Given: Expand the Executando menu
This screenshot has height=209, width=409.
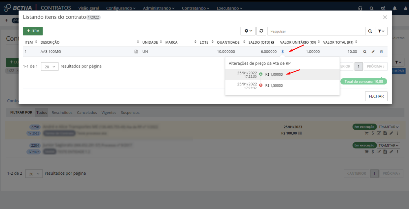Looking at the screenshot, I should tap(230, 8).
